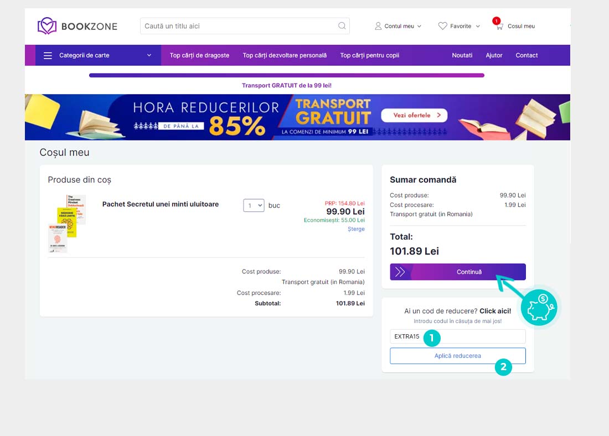The width and height of the screenshot is (609, 436).
Task: Expand Categorii de carte menu
Action: coord(149,55)
